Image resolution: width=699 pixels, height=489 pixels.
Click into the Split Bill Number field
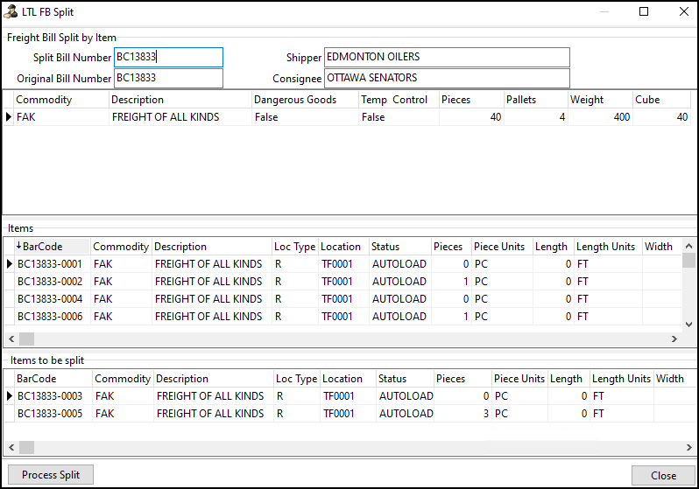coord(168,57)
